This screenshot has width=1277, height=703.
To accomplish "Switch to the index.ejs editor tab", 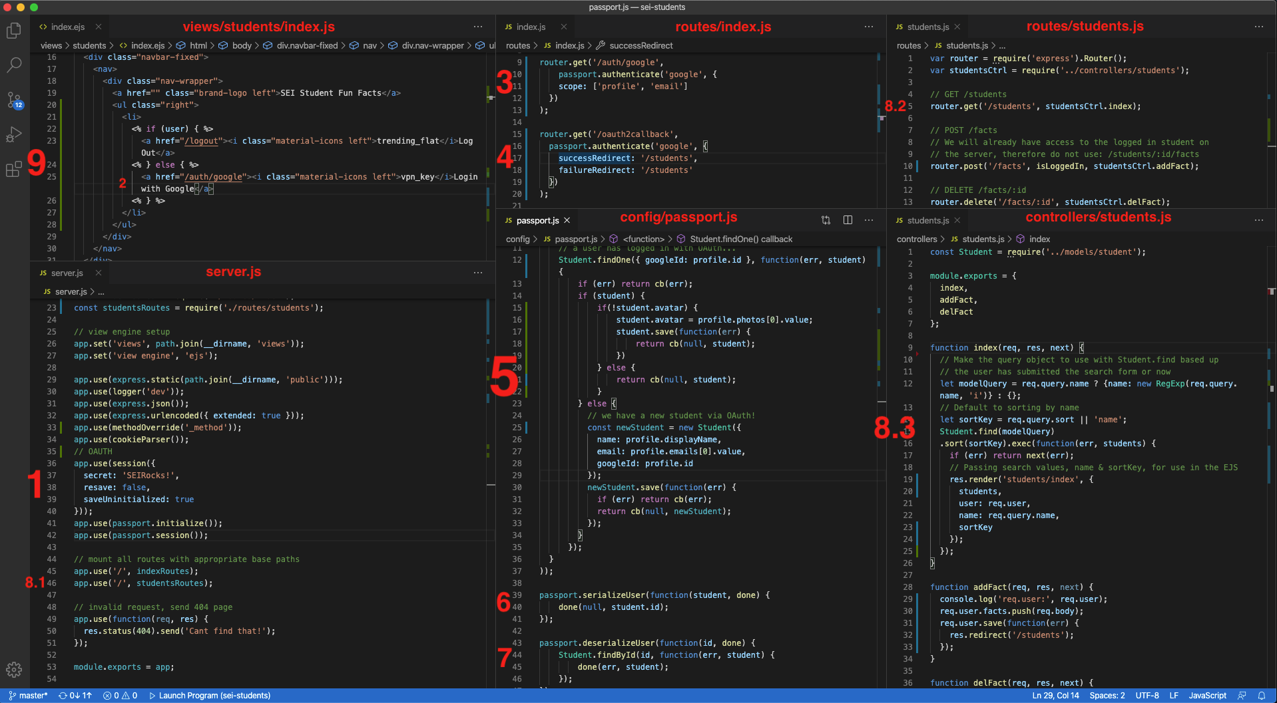I will pyautogui.click(x=67, y=27).
